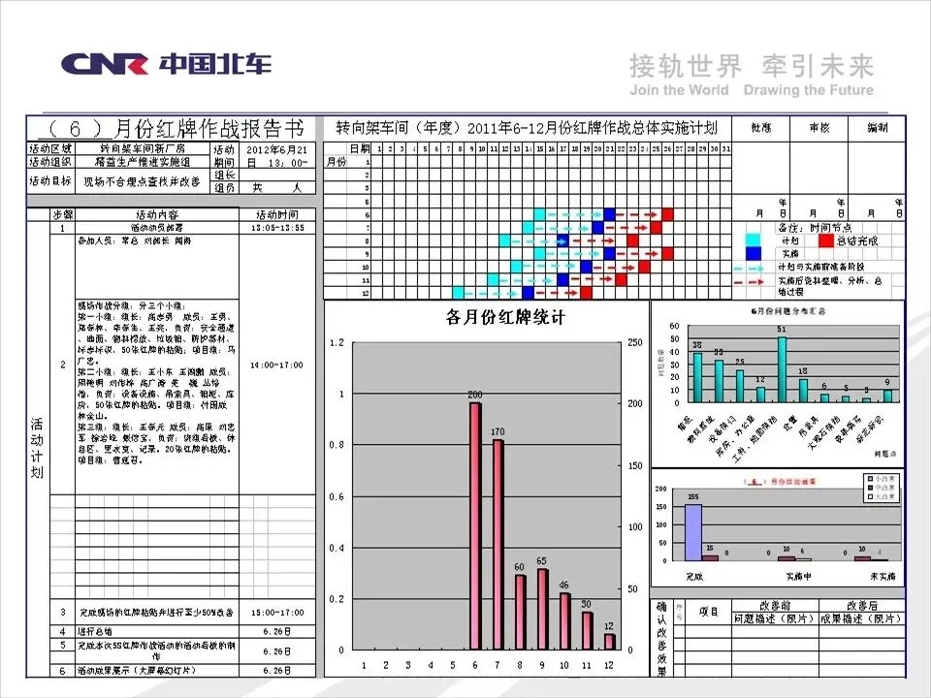Click the month 6 bar labeled 200

(x=475, y=526)
